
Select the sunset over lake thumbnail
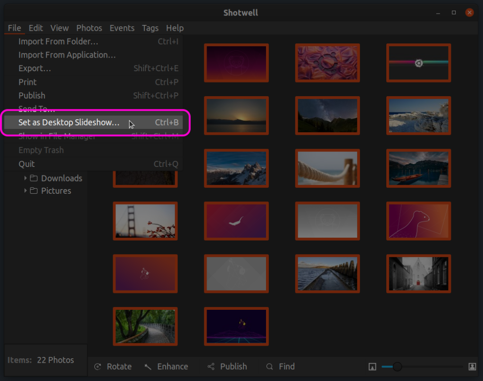tap(236, 116)
